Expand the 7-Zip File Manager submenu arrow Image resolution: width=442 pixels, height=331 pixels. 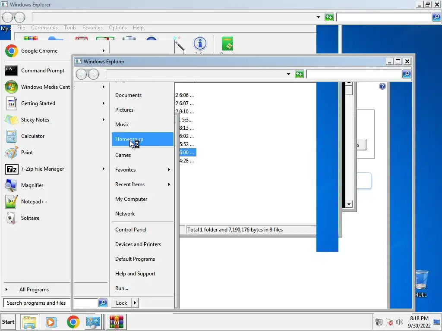coord(104,169)
